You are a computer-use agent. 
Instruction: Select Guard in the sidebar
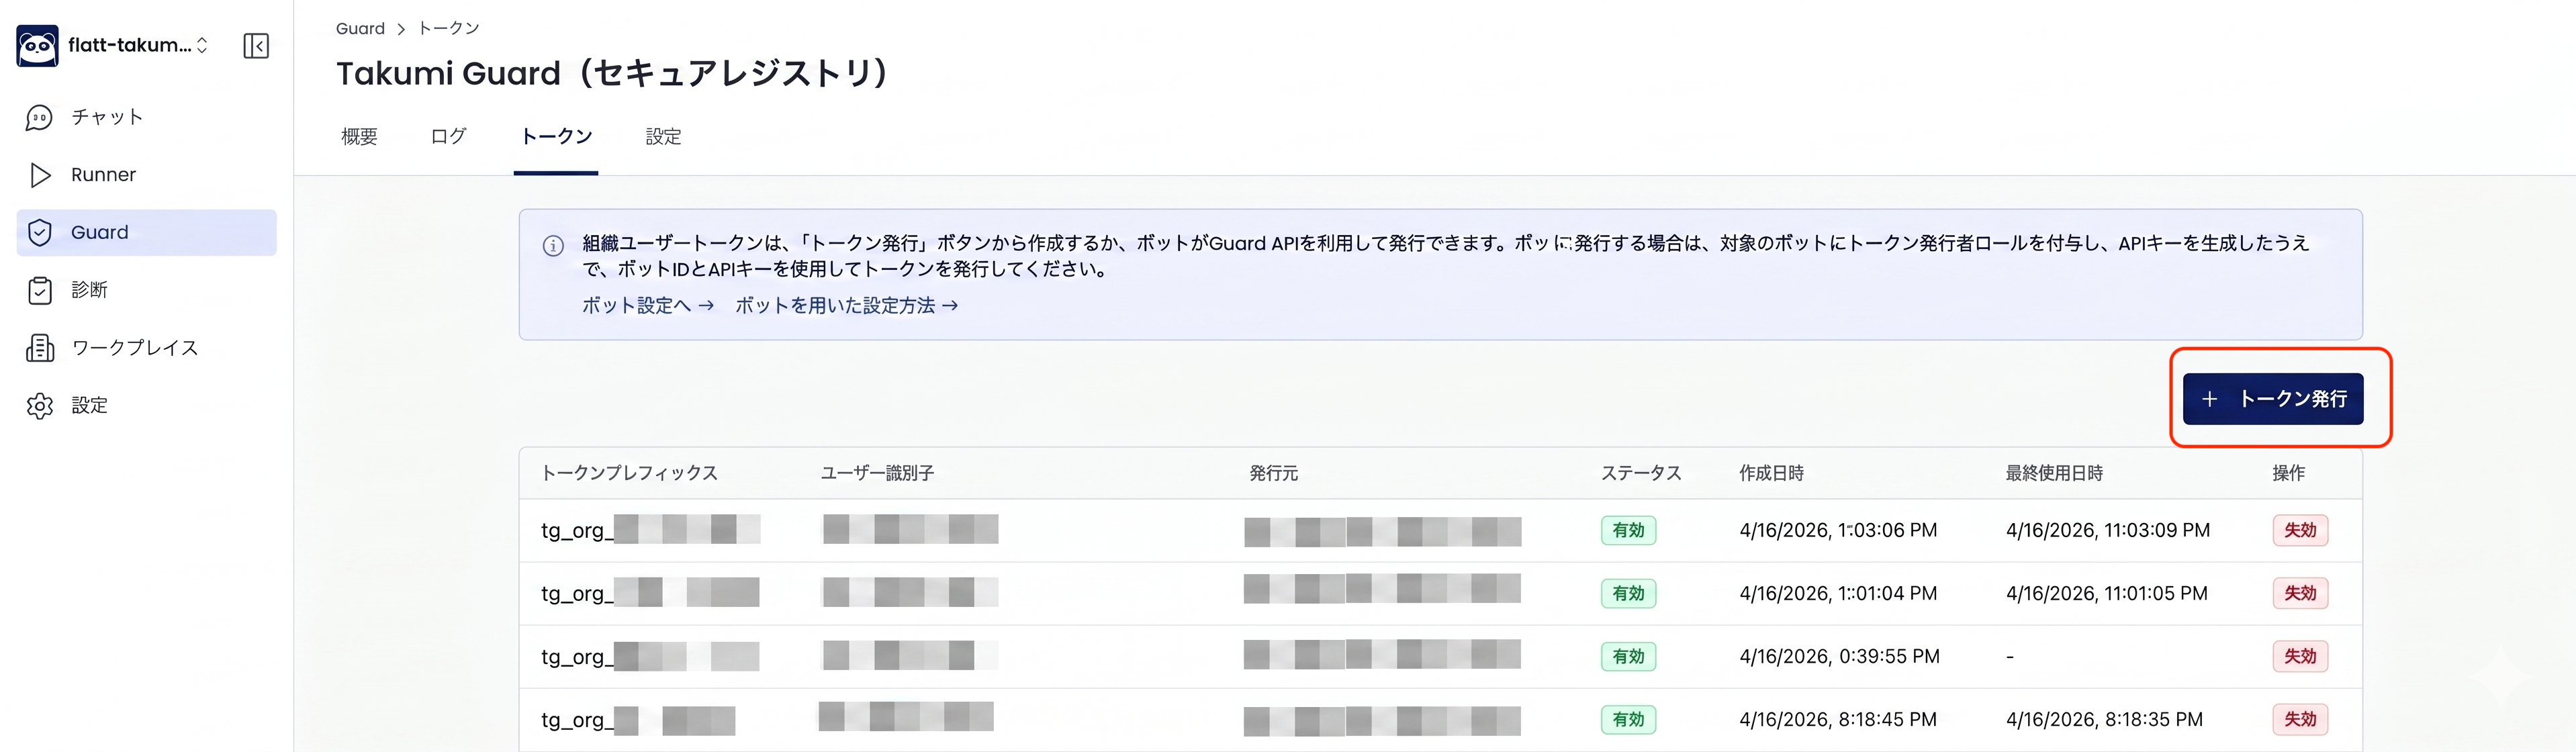(x=146, y=232)
